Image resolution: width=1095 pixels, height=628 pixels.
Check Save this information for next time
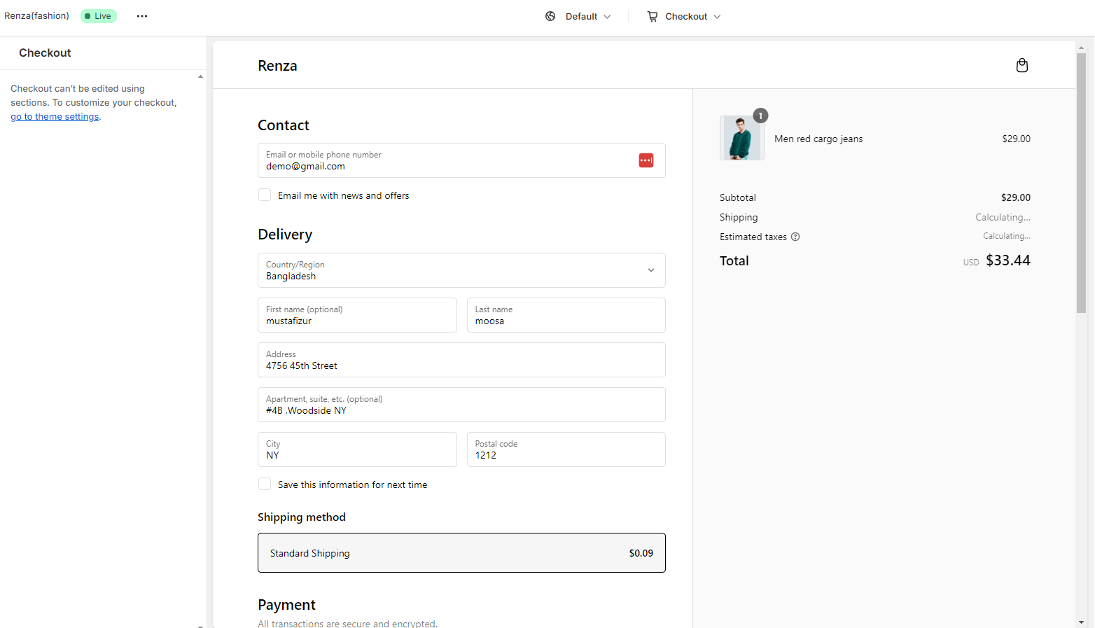pyautogui.click(x=265, y=484)
